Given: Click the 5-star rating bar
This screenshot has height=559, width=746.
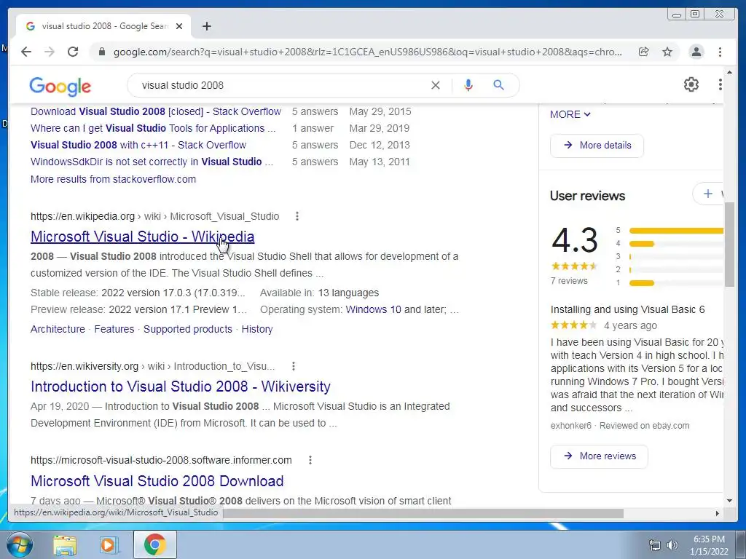Looking at the screenshot, I should (x=676, y=231).
